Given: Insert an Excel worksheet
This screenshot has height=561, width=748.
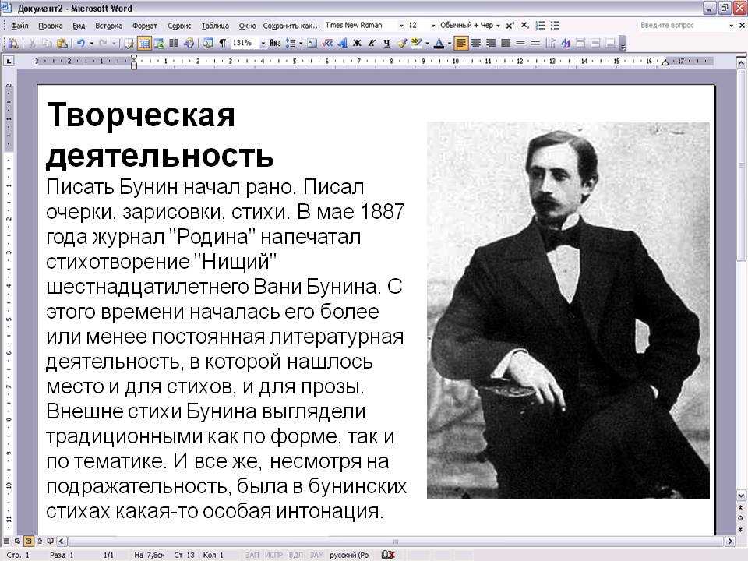Looking at the screenshot, I should click(x=159, y=43).
